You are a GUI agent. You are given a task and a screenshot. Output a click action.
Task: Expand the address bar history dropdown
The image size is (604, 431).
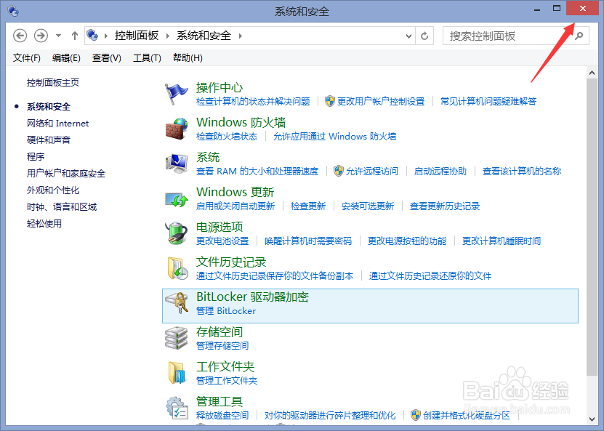(x=408, y=36)
